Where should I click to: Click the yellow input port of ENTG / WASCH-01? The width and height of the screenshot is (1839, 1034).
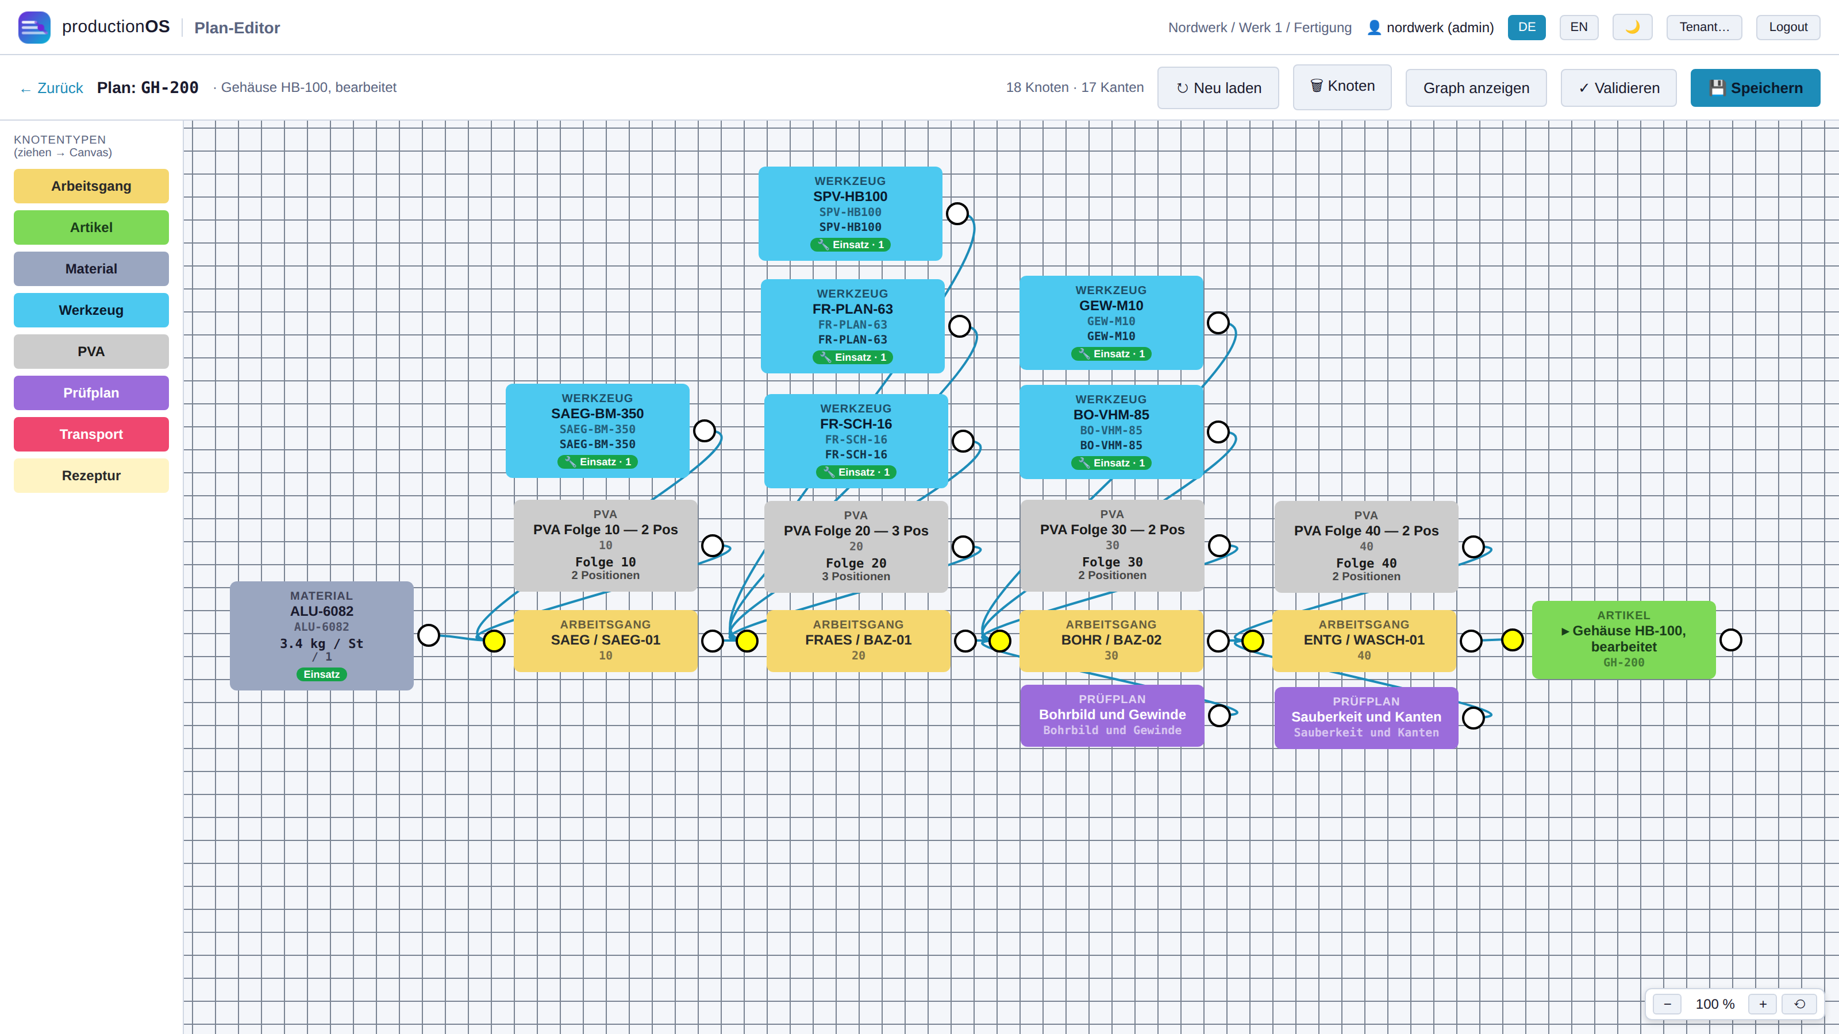(x=1252, y=641)
